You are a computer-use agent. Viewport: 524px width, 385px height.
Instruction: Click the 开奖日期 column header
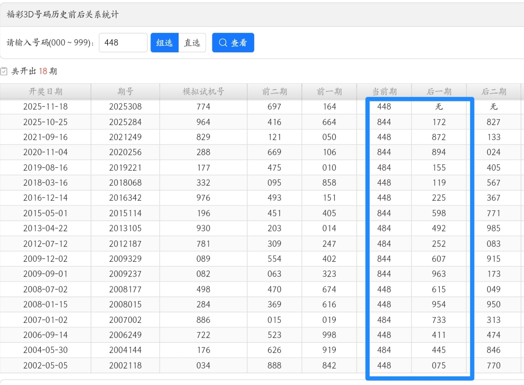pyautogui.click(x=46, y=92)
